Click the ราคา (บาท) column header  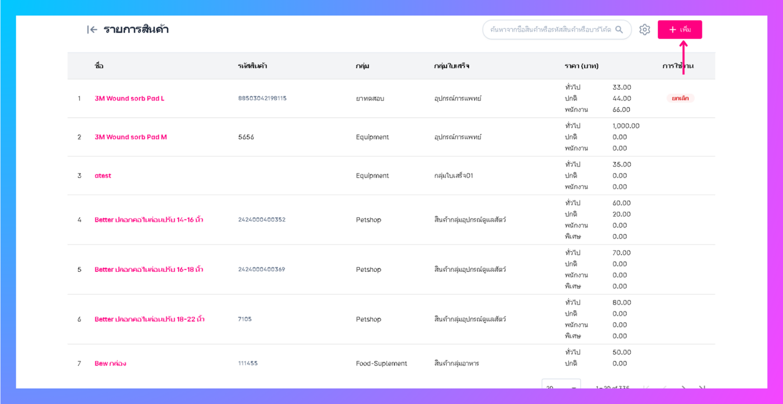point(582,66)
